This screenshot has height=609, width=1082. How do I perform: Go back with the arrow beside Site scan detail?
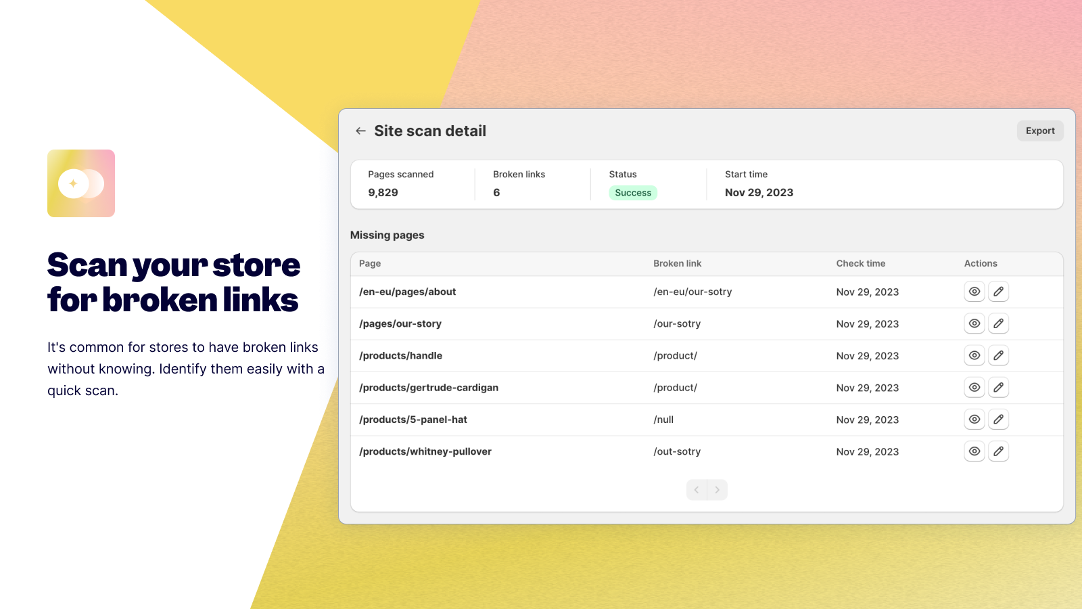[360, 131]
